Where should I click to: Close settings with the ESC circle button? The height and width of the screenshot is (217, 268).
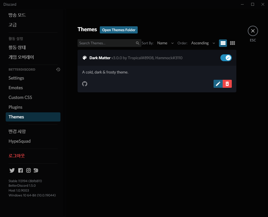[253, 31]
